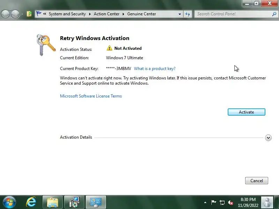Screen dimensions: 279x209
Task: Minimize the Control Panel window
Action: [247, 3]
